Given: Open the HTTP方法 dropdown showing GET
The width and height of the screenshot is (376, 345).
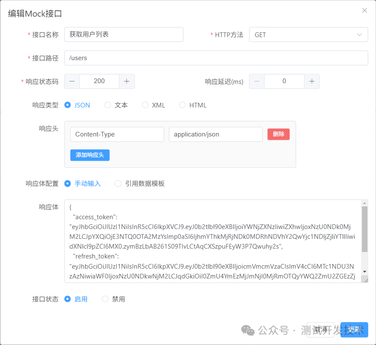Looking at the screenshot, I should point(308,35).
